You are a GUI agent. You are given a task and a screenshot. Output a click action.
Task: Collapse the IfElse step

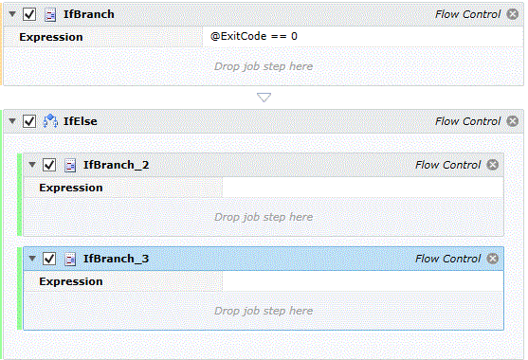12,121
